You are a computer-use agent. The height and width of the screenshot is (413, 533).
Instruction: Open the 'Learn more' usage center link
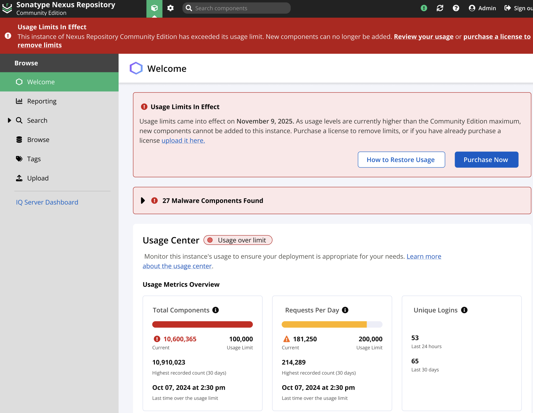pyautogui.click(x=424, y=256)
